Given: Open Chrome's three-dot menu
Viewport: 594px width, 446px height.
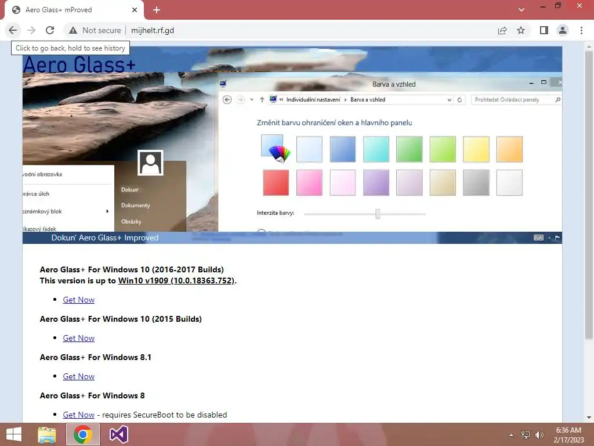Looking at the screenshot, I should (581, 30).
